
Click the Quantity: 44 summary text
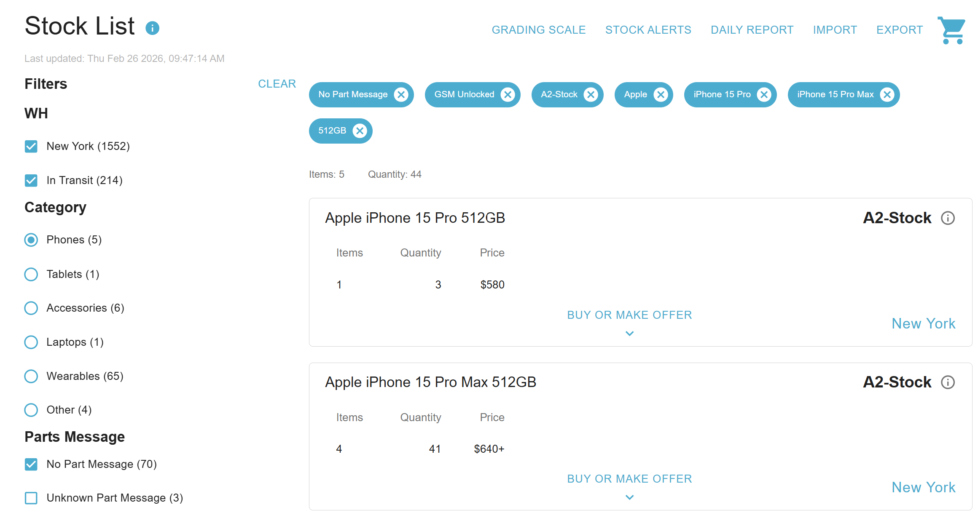[395, 174]
